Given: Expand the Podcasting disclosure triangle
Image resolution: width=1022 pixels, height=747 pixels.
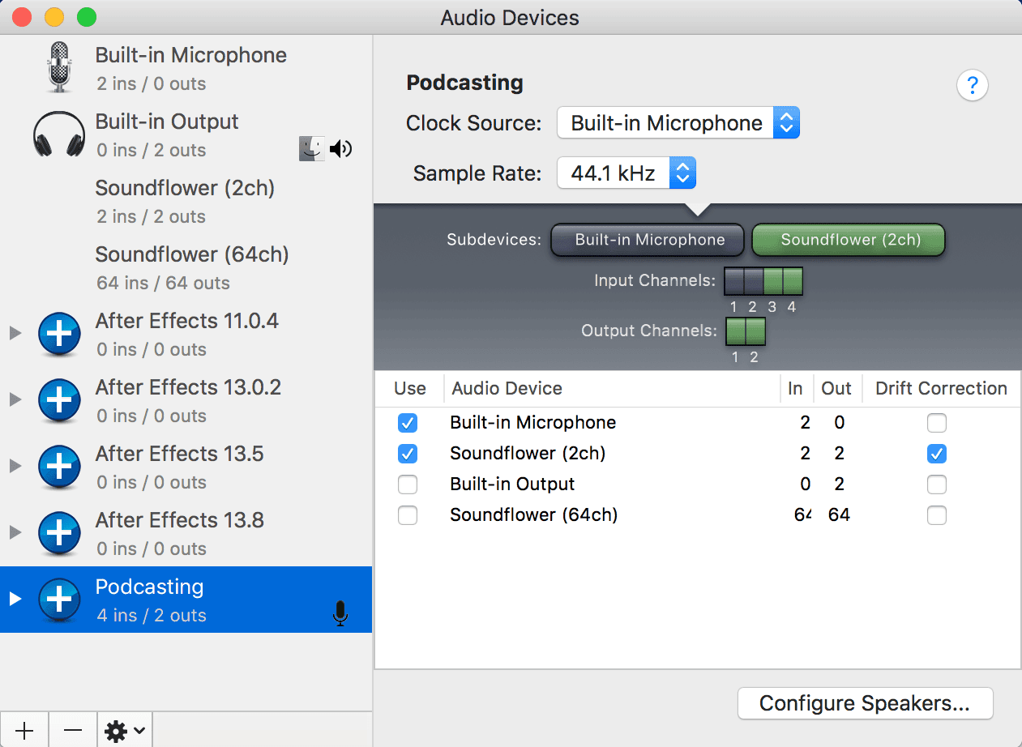Looking at the screenshot, I should pos(15,600).
